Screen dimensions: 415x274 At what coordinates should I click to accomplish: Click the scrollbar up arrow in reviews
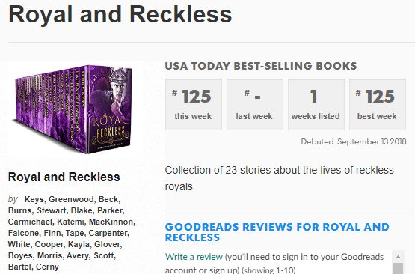398,257
